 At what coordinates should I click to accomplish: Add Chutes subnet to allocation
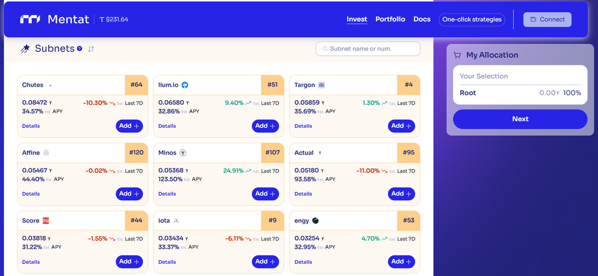(x=129, y=126)
